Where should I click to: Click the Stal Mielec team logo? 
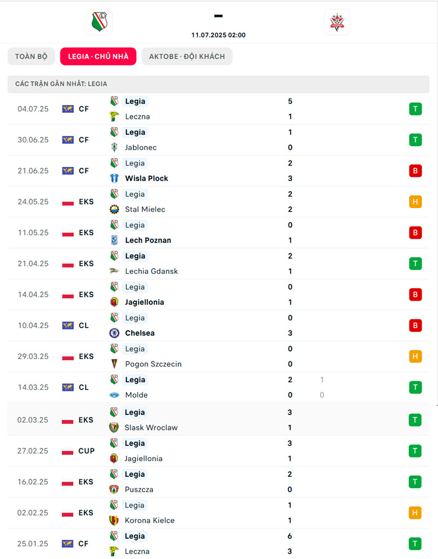[114, 209]
